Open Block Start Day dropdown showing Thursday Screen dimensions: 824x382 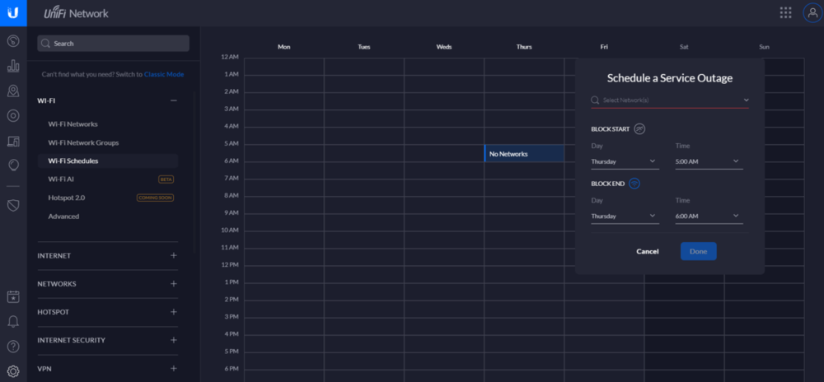625,161
